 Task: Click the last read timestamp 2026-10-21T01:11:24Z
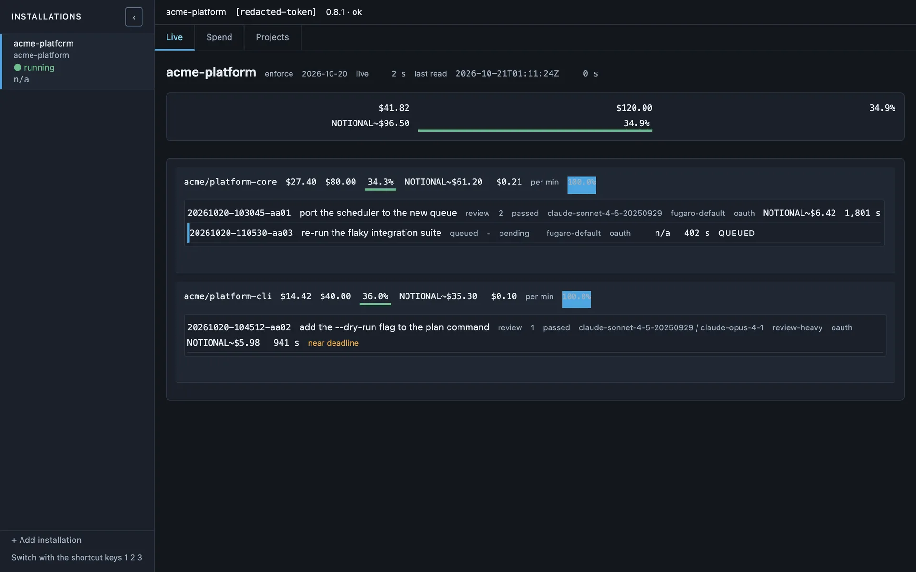(x=507, y=73)
